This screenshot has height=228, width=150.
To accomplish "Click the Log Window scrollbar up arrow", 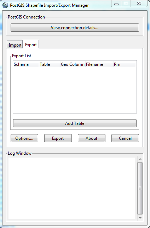I will tap(140, 159).
